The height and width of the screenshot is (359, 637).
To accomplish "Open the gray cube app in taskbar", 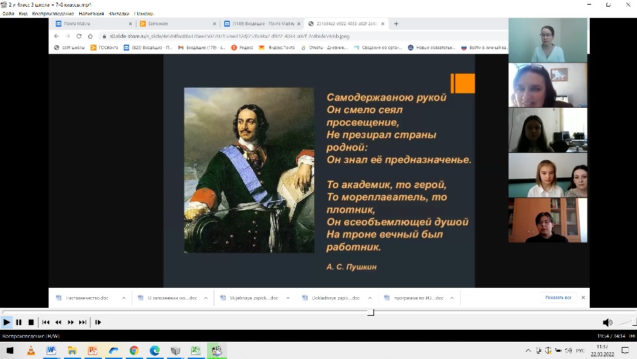I will click(x=176, y=350).
